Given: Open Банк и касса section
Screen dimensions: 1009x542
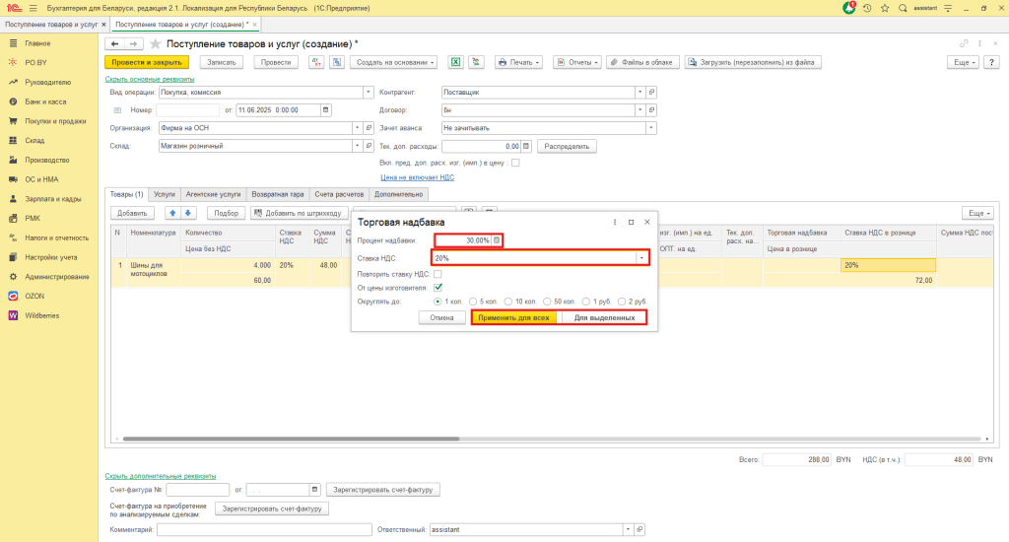Looking at the screenshot, I should coord(45,102).
